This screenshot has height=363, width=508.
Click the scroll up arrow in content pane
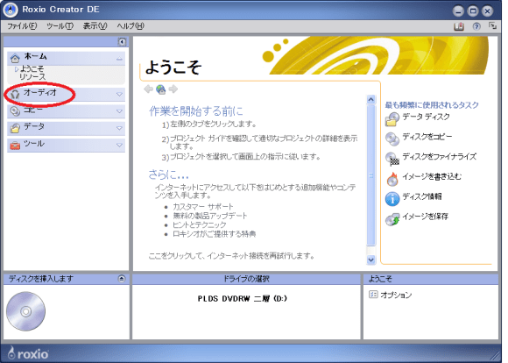pyautogui.click(x=371, y=99)
